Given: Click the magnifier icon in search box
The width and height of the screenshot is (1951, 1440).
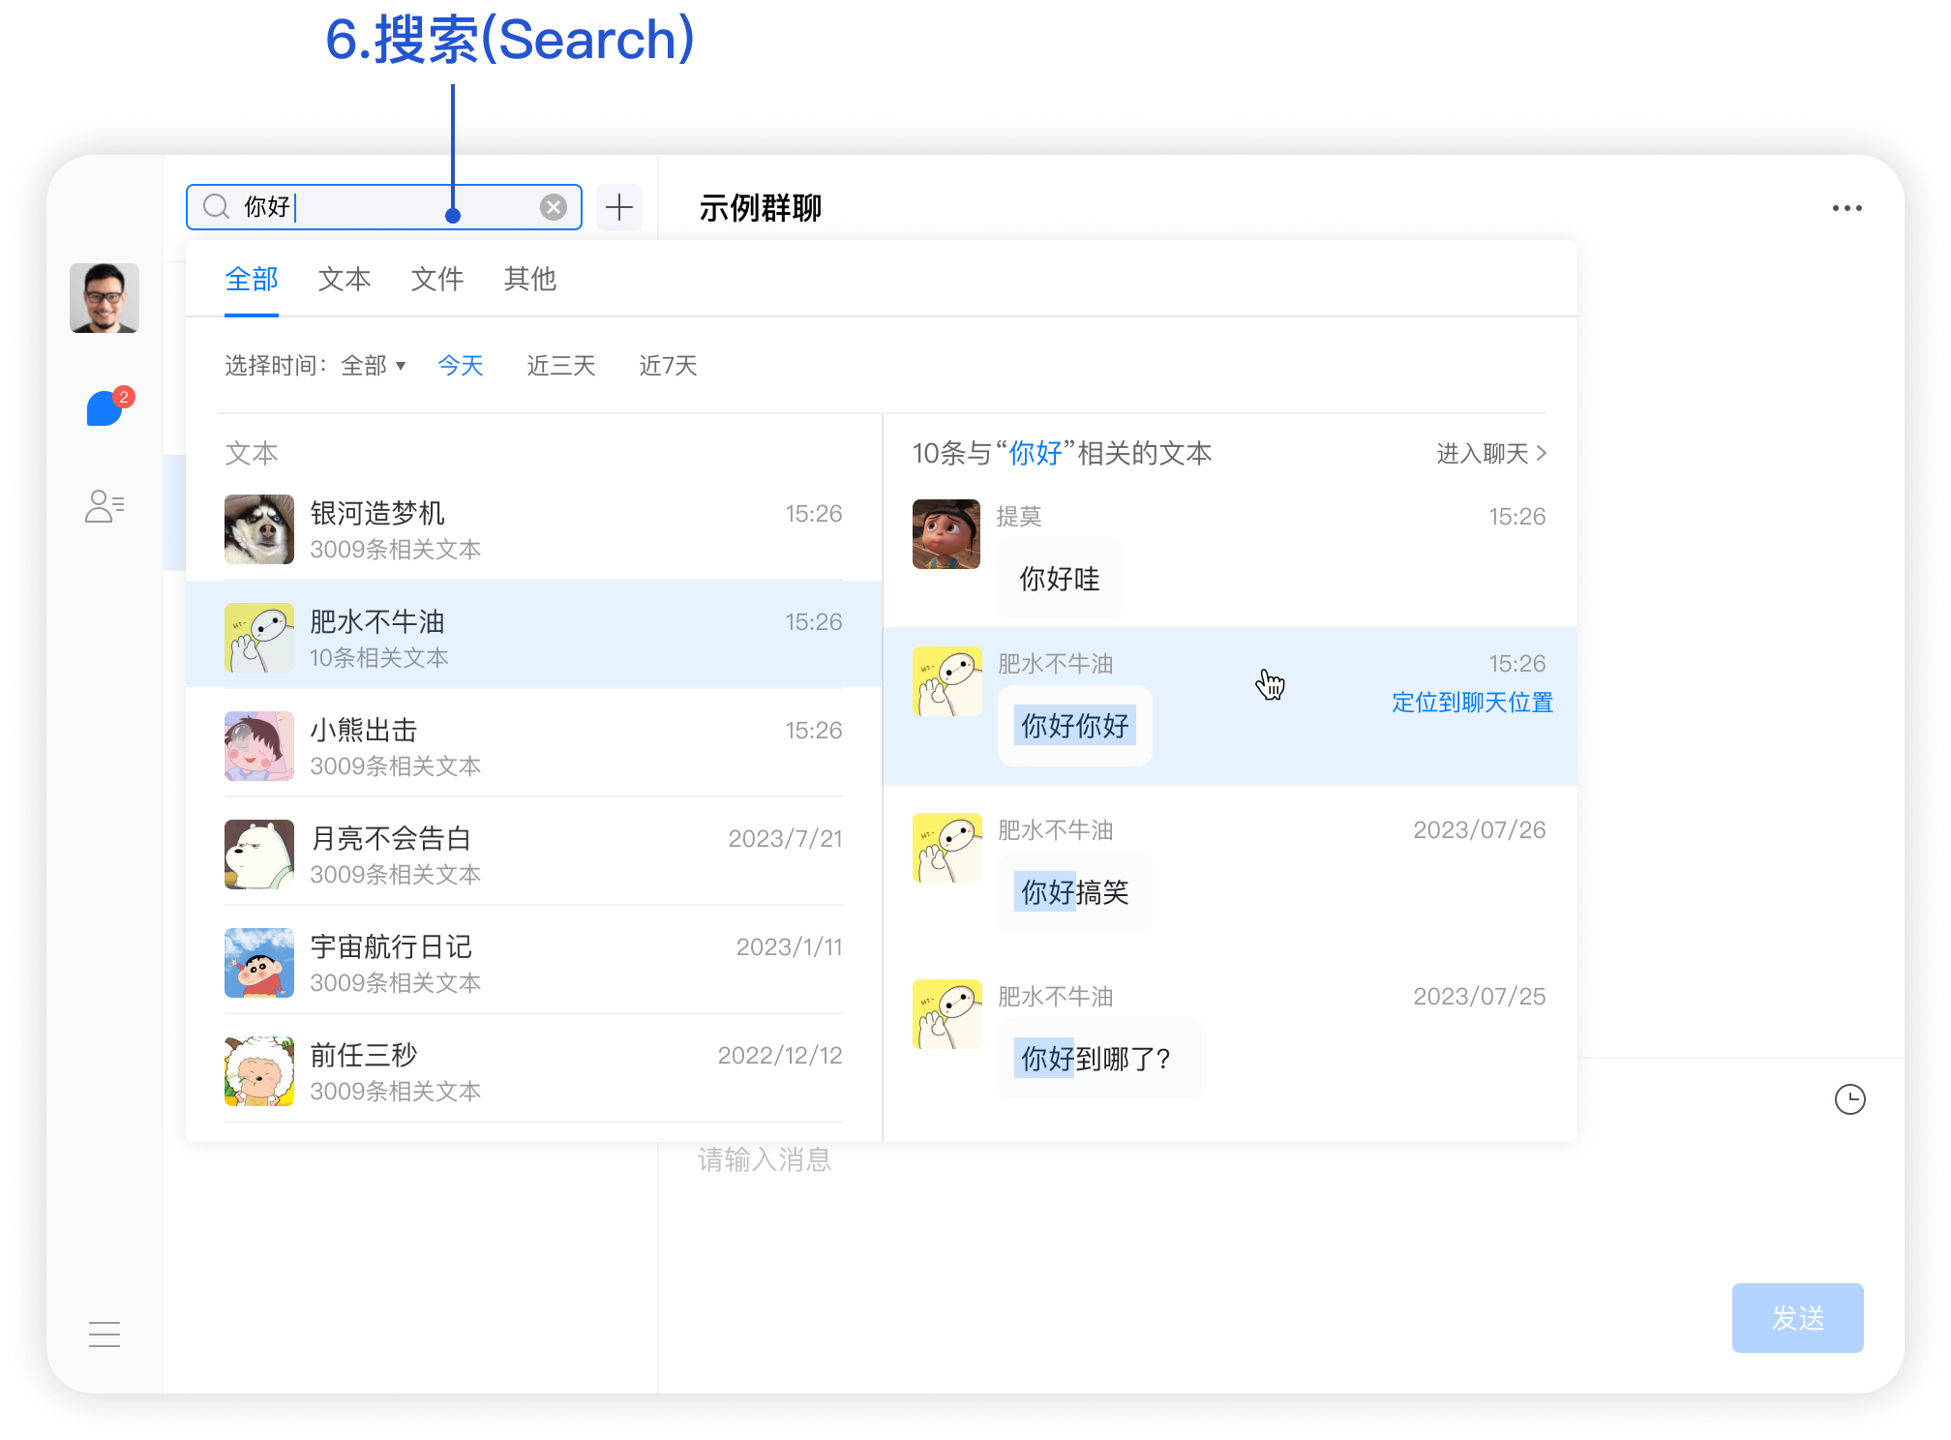Looking at the screenshot, I should [217, 207].
